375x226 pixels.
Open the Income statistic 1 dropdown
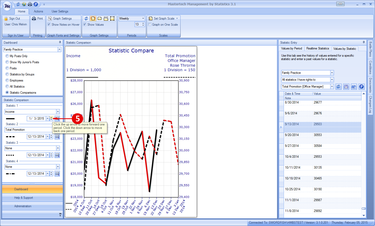58,112
